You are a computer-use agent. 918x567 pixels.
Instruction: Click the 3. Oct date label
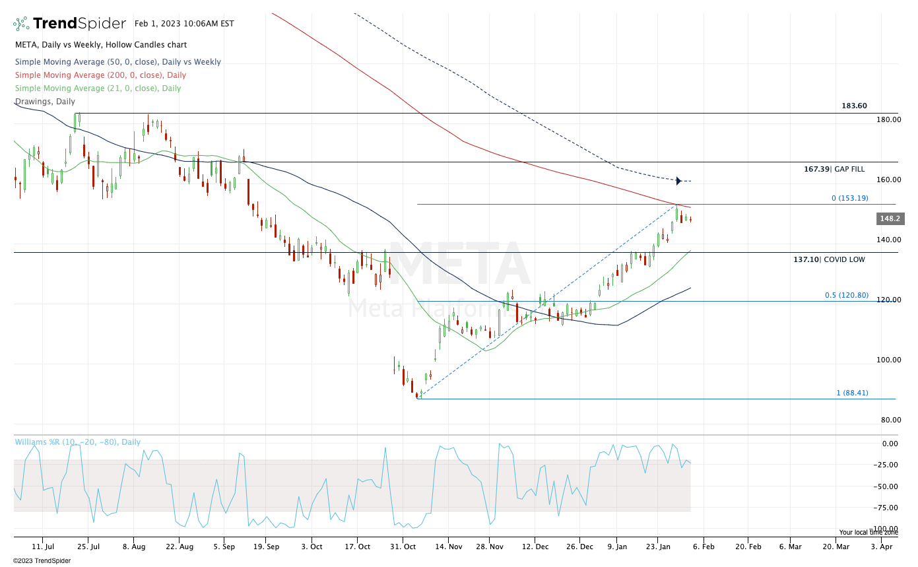pos(311,547)
